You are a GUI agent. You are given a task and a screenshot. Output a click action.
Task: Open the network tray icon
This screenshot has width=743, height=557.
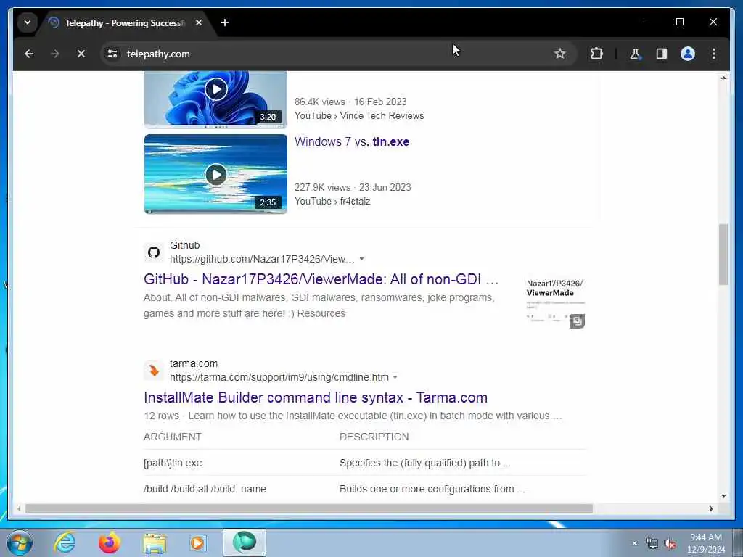pos(652,544)
